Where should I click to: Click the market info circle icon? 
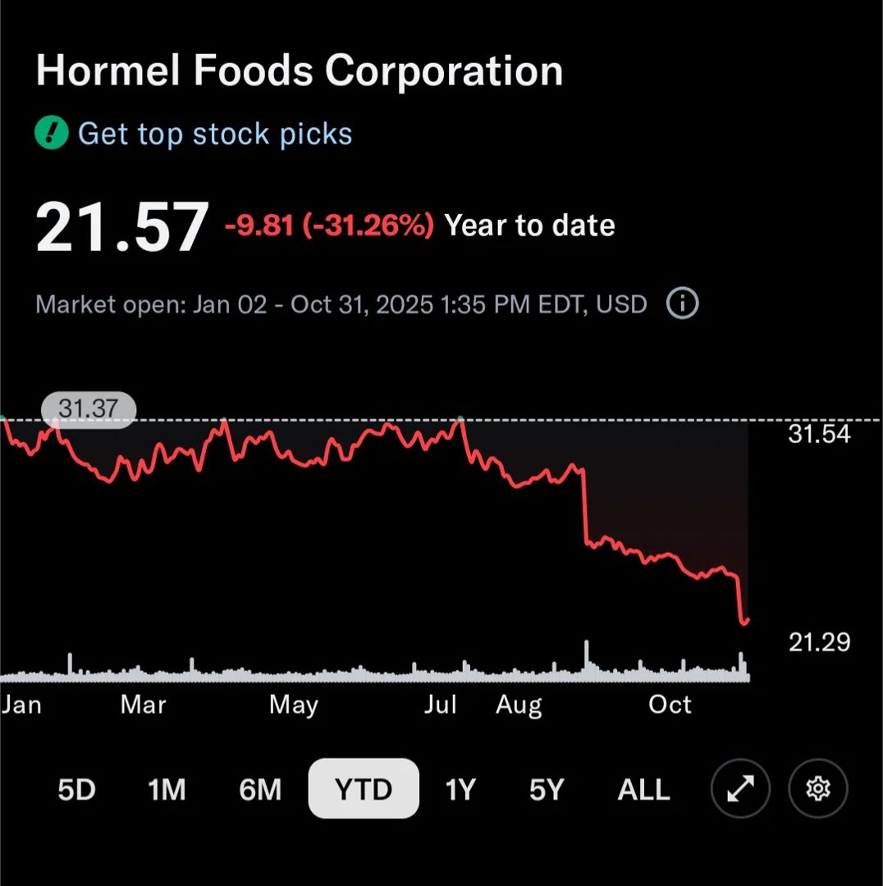tap(682, 304)
